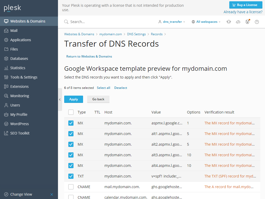Open Plesk University owl icon

[x=247, y=22]
